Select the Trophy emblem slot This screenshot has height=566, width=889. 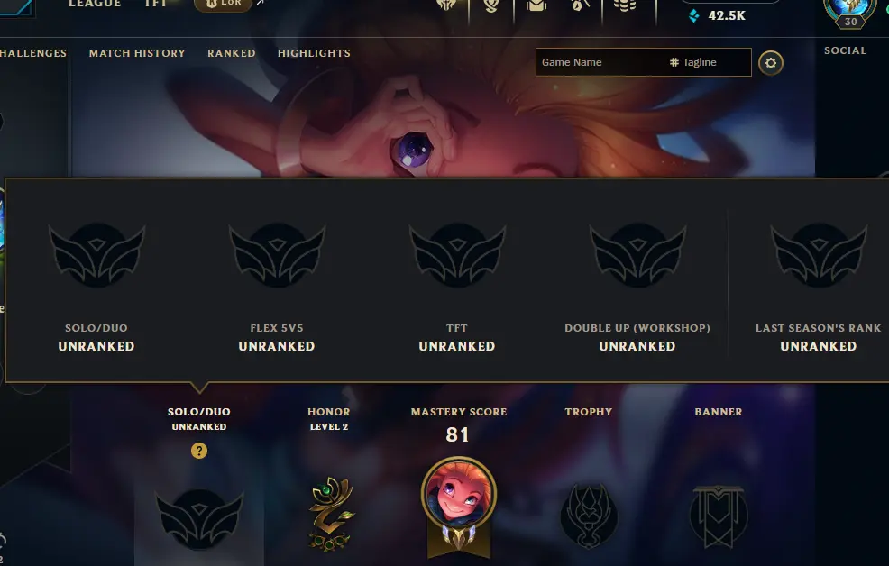[589, 516]
